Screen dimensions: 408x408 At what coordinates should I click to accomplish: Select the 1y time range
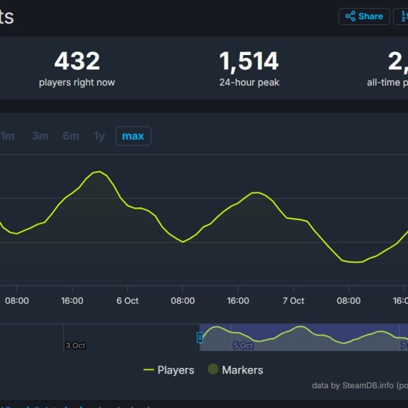(99, 136)
